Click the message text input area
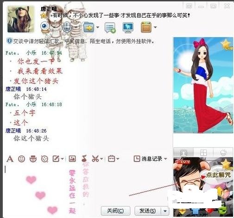The image size is (234, 218). pos(87,184)
